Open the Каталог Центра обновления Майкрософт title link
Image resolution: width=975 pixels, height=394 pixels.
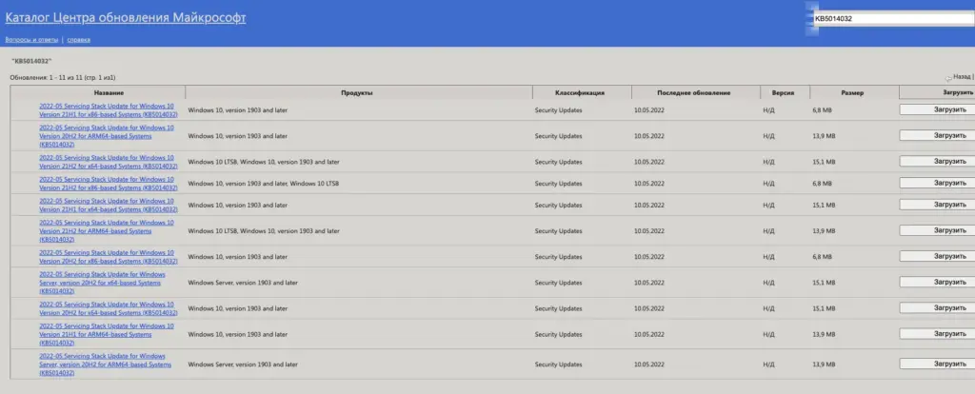[126, 18]
